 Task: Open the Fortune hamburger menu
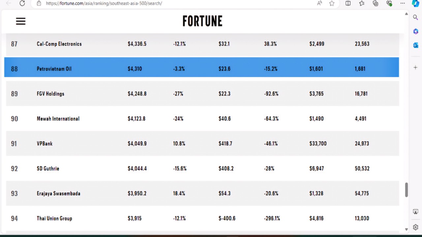(21, 21)
